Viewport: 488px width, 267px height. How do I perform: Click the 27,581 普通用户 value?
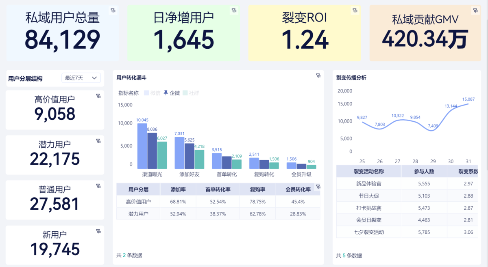55,204
